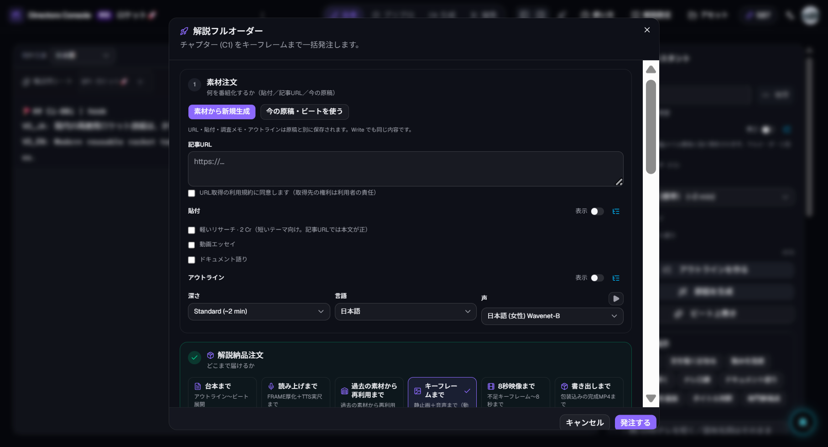This screenshot has width=828, height=447.
Task: Choose 過去の素材から再利用まで option
Action: (369, 393)
